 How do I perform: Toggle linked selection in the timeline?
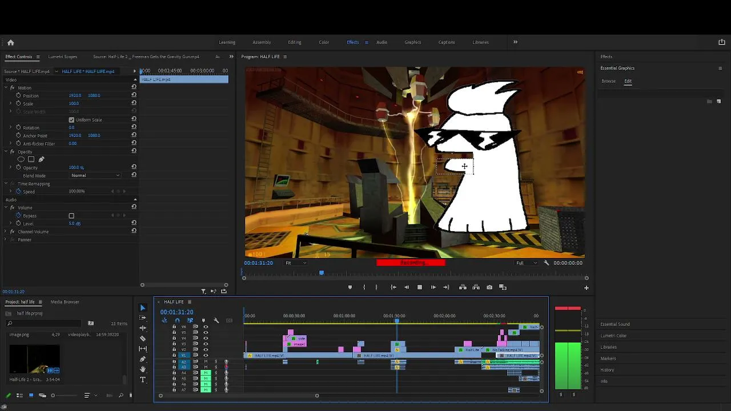click(x=190, y=320)
